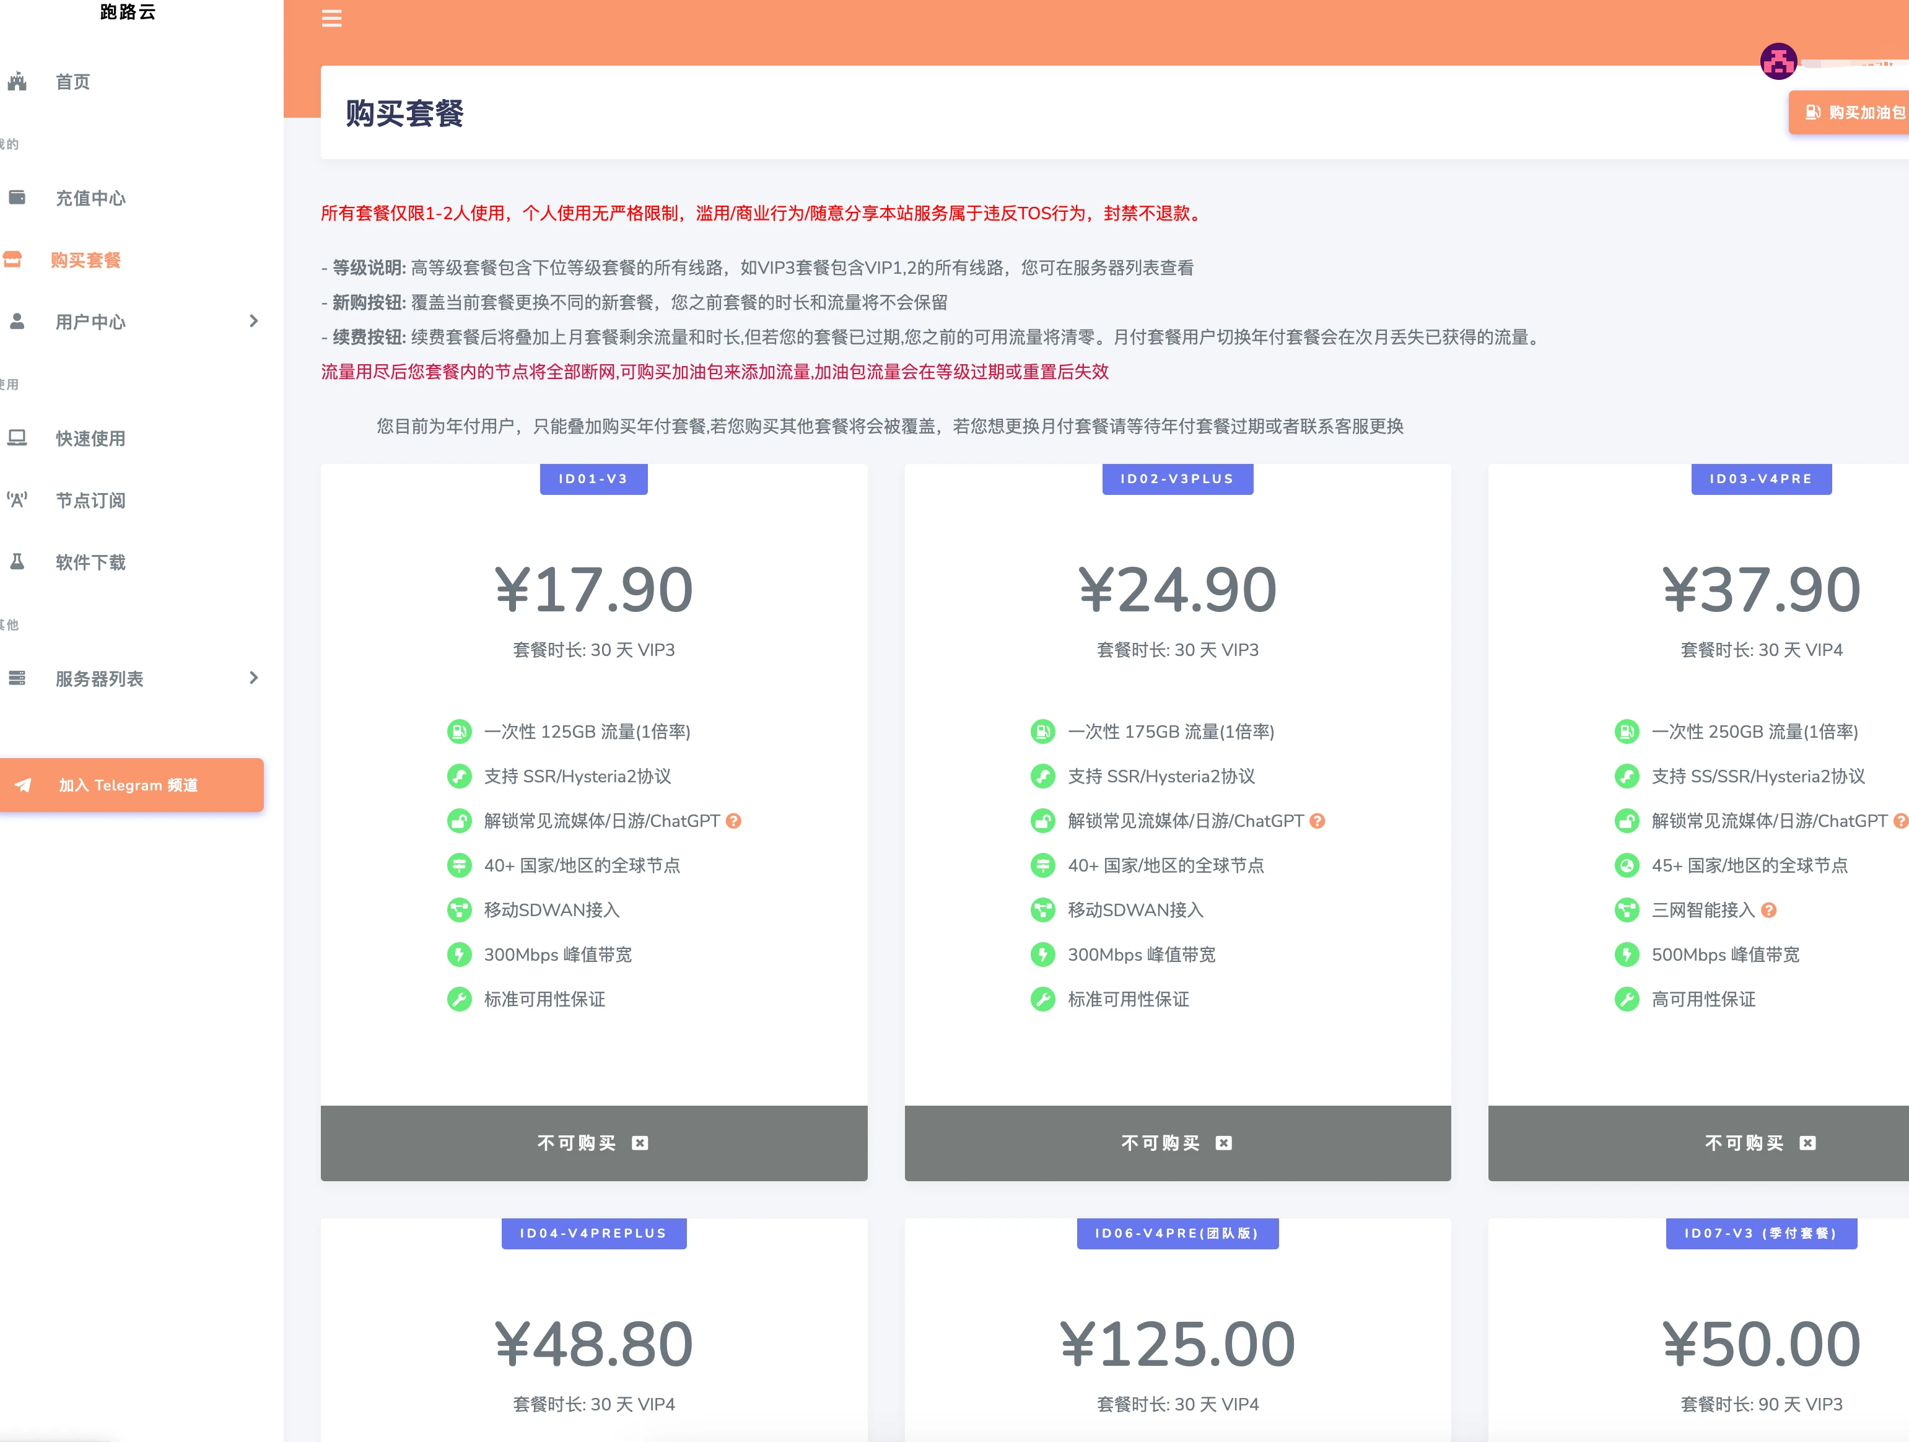Click ID02-V3PLUS 175GB traffic icon

click(x=1042, y=732)
